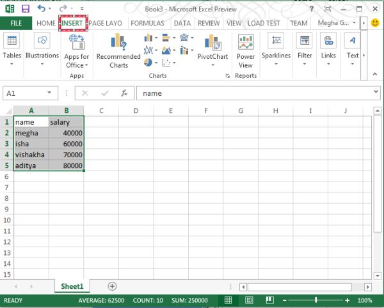Viewport: 384px width, 308px height.
Task: Click Apps for Office icon
Action: pos(77,42)
